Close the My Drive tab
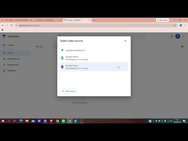 tap(61, 20)
